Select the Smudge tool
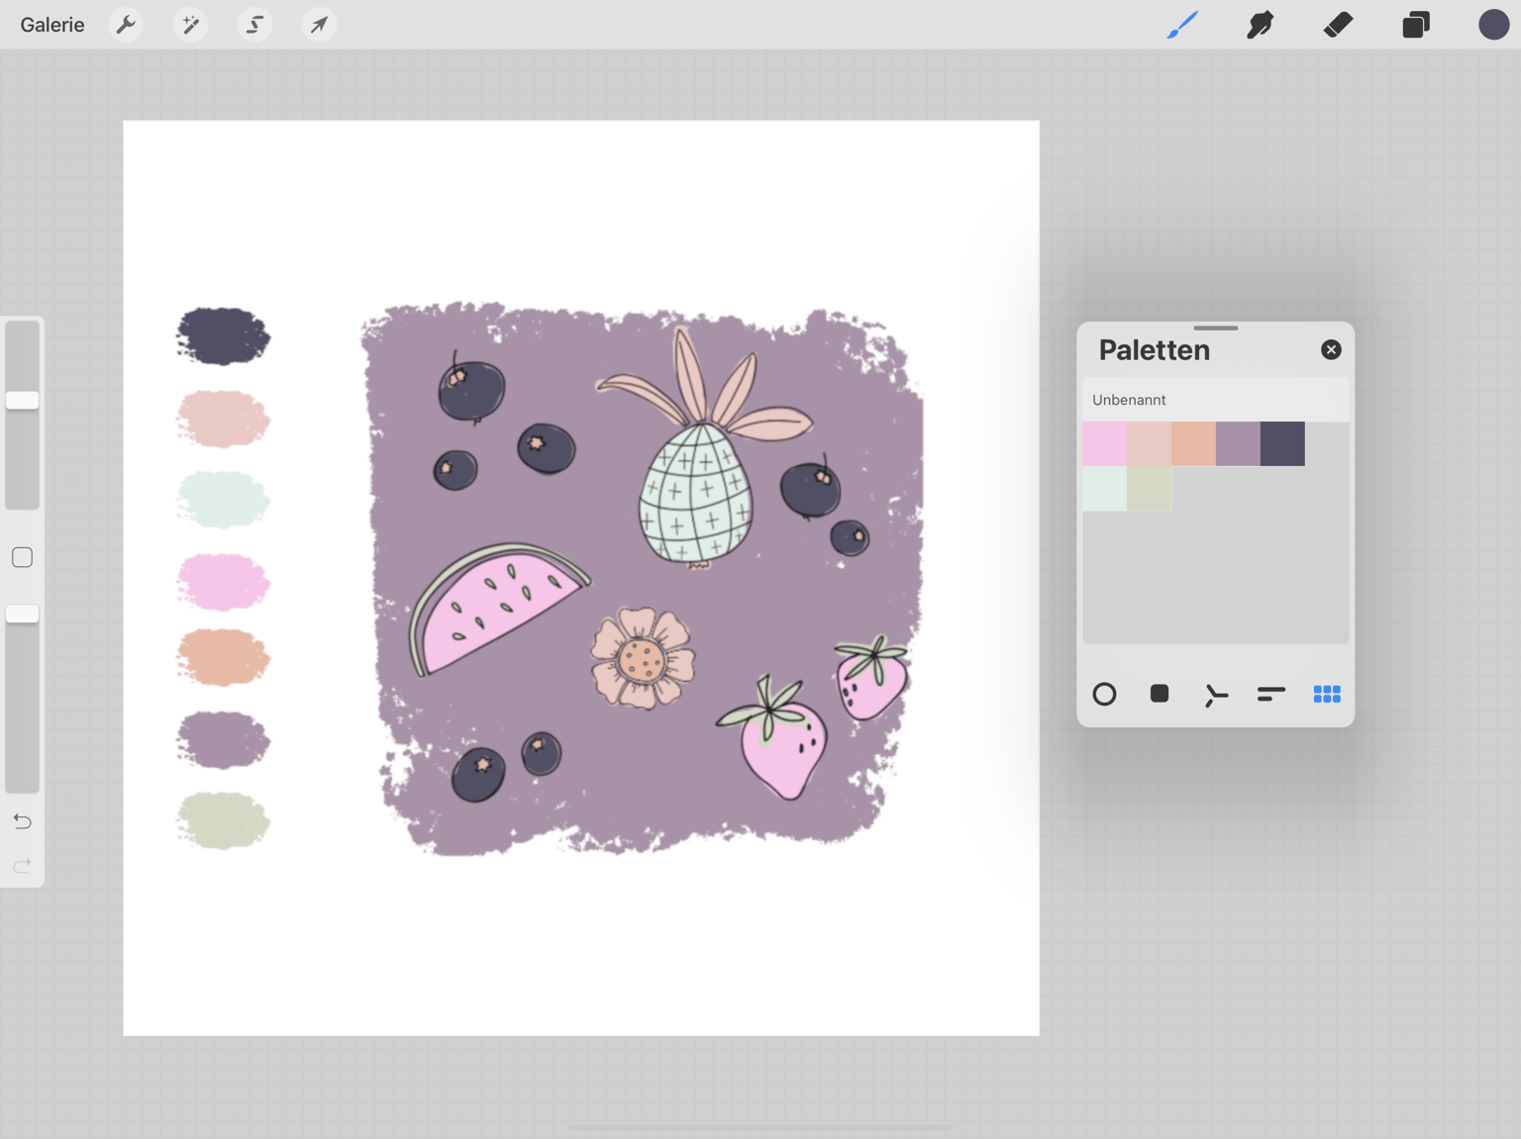 pos(1260,25)
